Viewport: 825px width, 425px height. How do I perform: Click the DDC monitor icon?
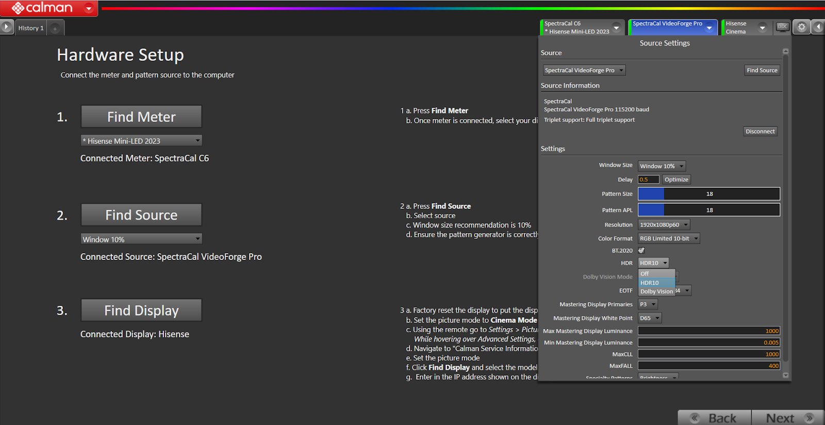(783, 27)
